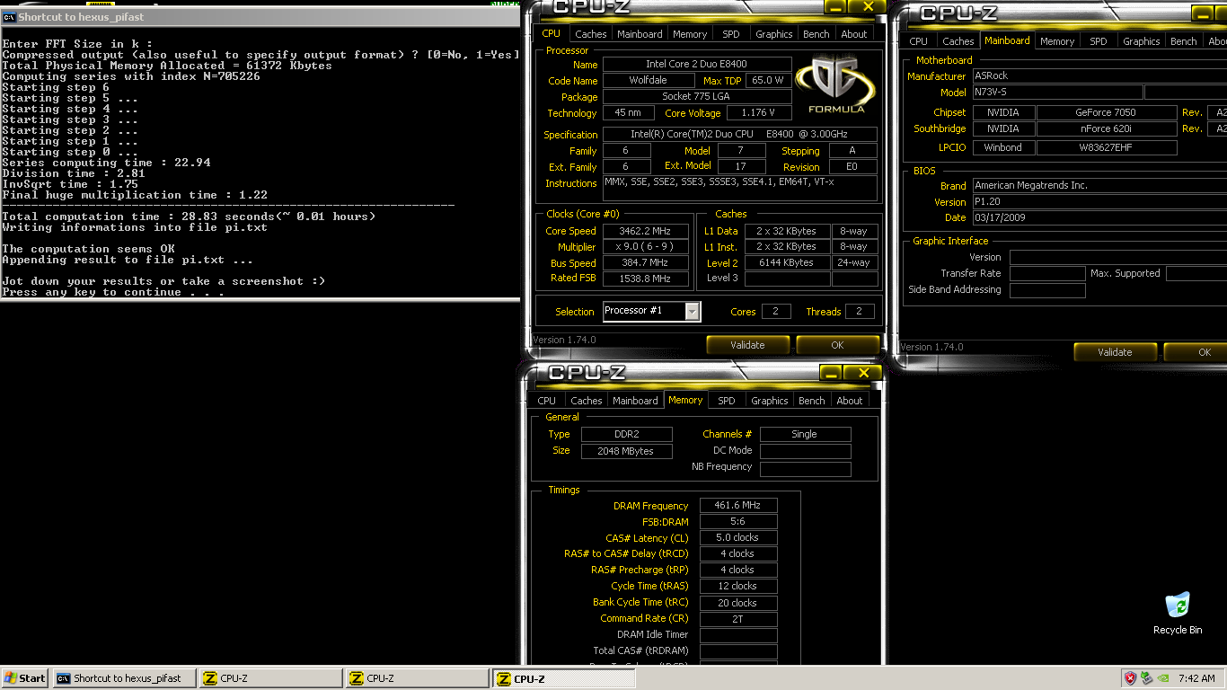Open Memory tab in CPU-Z processor window
The image size is (1227, 690).
coord(690,34)
